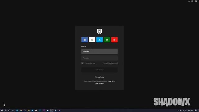Image resolution: width=199 pixels, height=112 pixels.
Task: Close the Epic Games launcher window
Action: pos(196,1)
